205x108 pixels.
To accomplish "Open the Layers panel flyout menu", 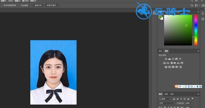I will (x=198, y=94).
